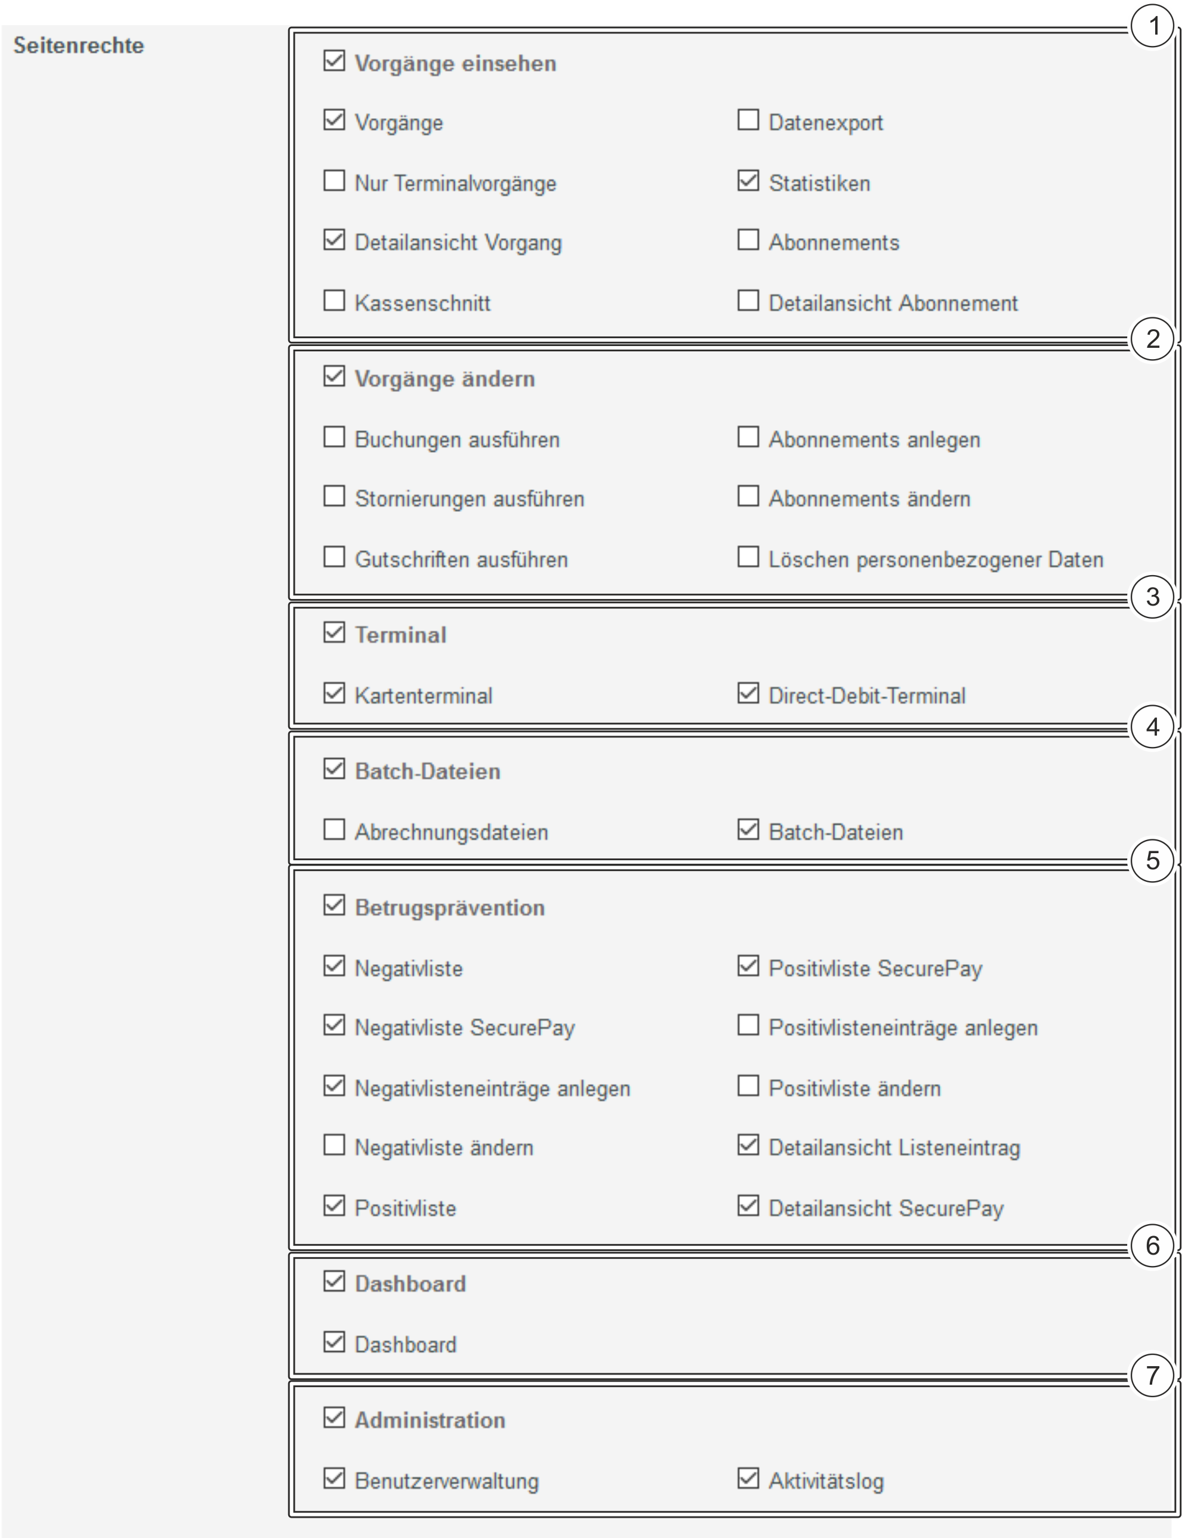
Task: Check the Abrechnungsdateien checkbox
Action: (x=334, y=830)
